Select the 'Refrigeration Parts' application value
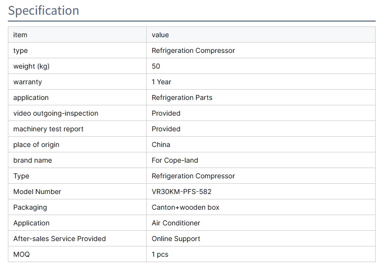The width and height of the screenshot is (383, 268). [x=182, y=97]
